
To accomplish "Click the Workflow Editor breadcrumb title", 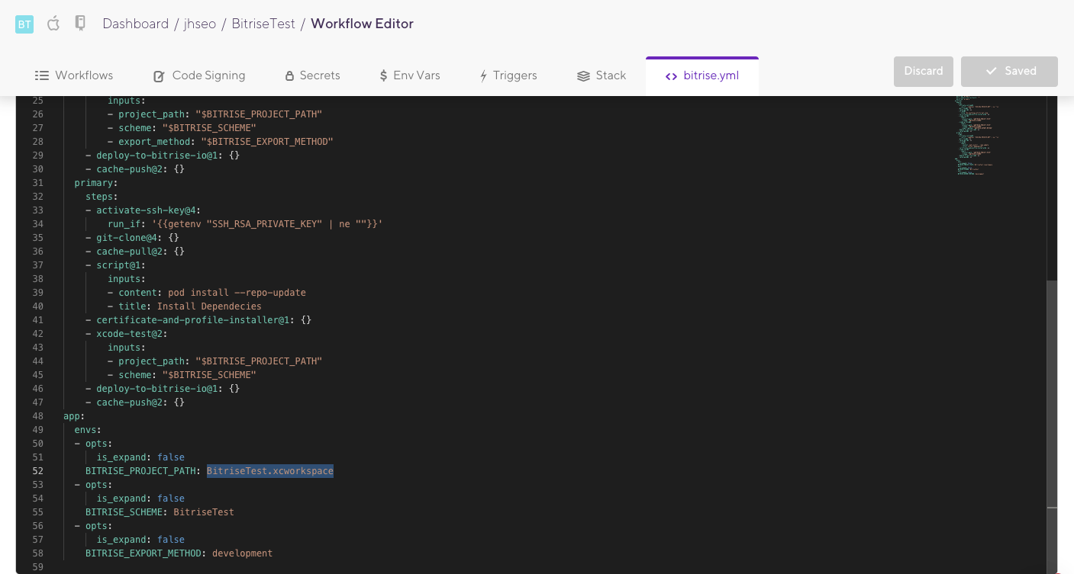I will click(x=362, y=24).
